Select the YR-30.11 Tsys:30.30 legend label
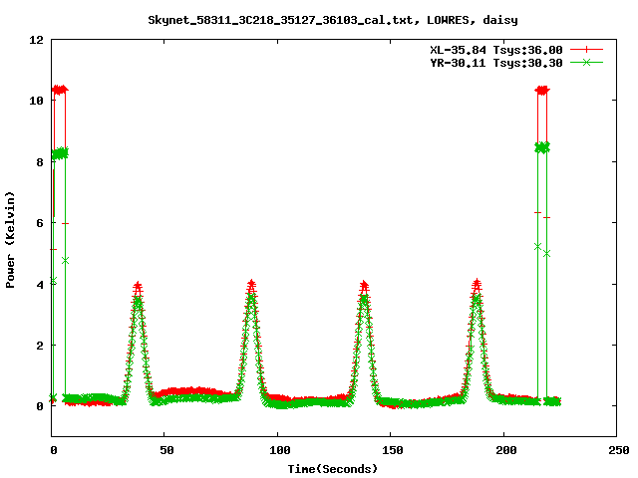This screenshot has width=638, height=478. tap(495, 62)
